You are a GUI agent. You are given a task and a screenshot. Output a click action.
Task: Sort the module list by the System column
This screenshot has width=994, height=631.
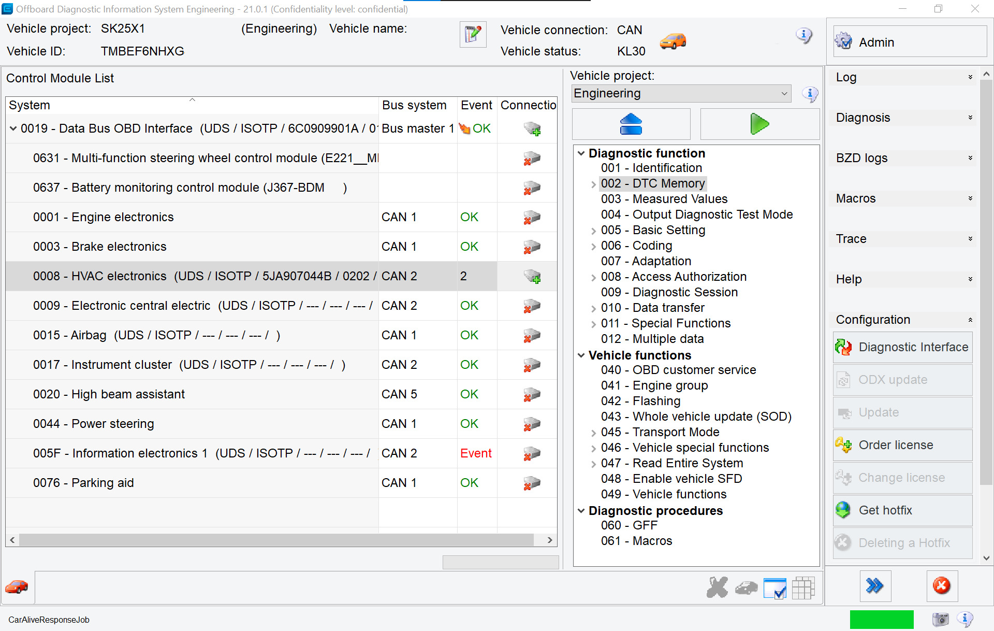pyautogui.click(x=192, y=105)
